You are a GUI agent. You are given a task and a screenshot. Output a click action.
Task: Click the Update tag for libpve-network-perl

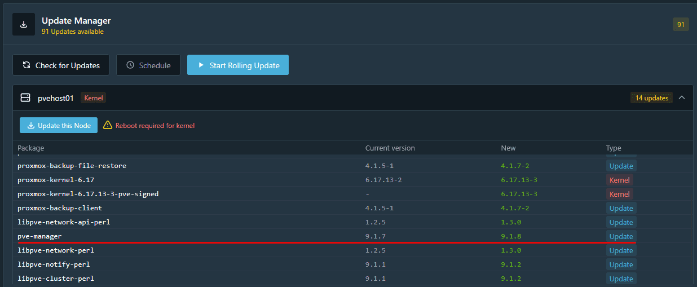(x=621, y=250)
